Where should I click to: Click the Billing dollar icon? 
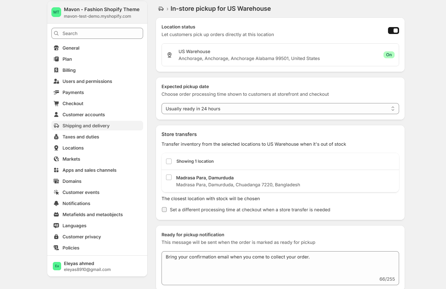[x=56, y=70]
